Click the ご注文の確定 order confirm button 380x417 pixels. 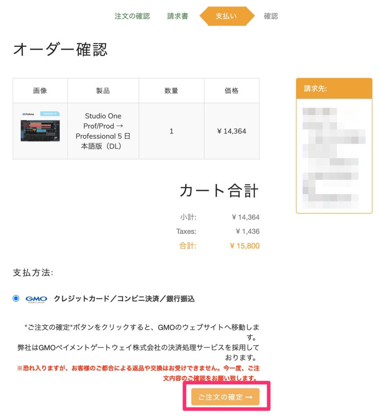(225, 397)
